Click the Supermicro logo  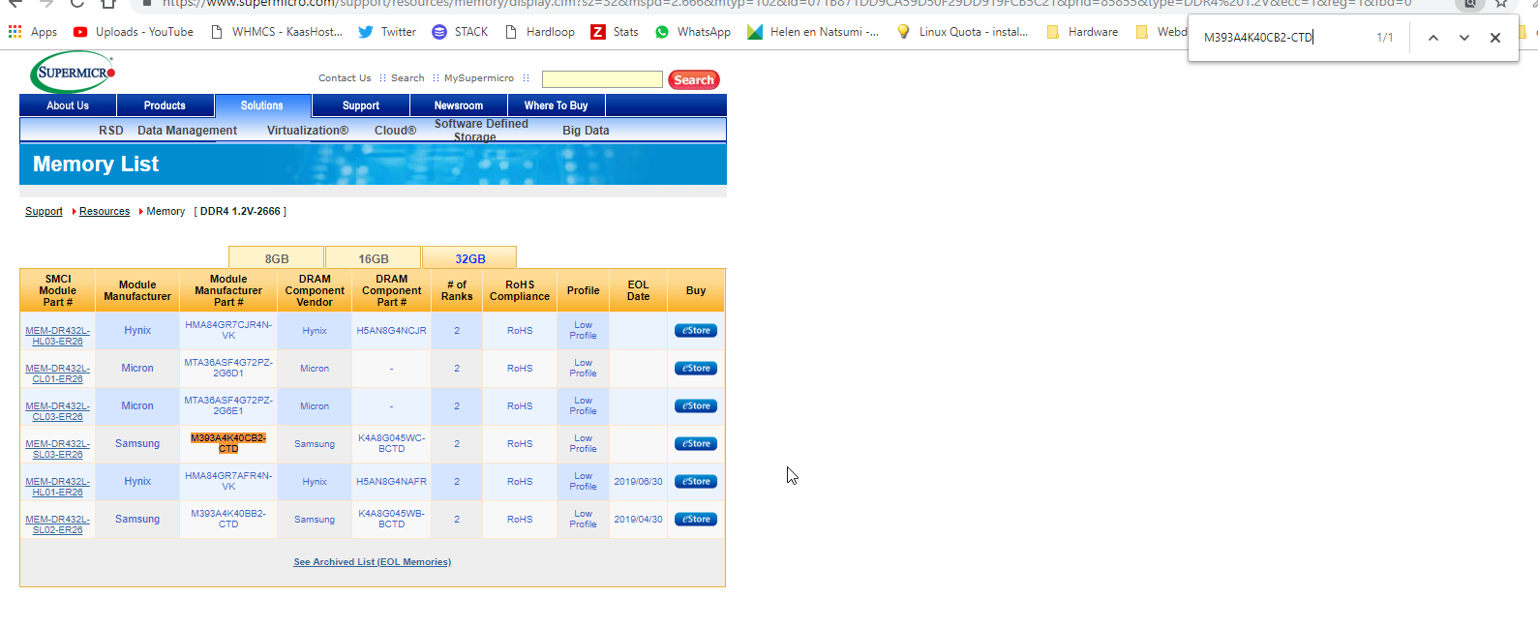click(x=73, y=73)
